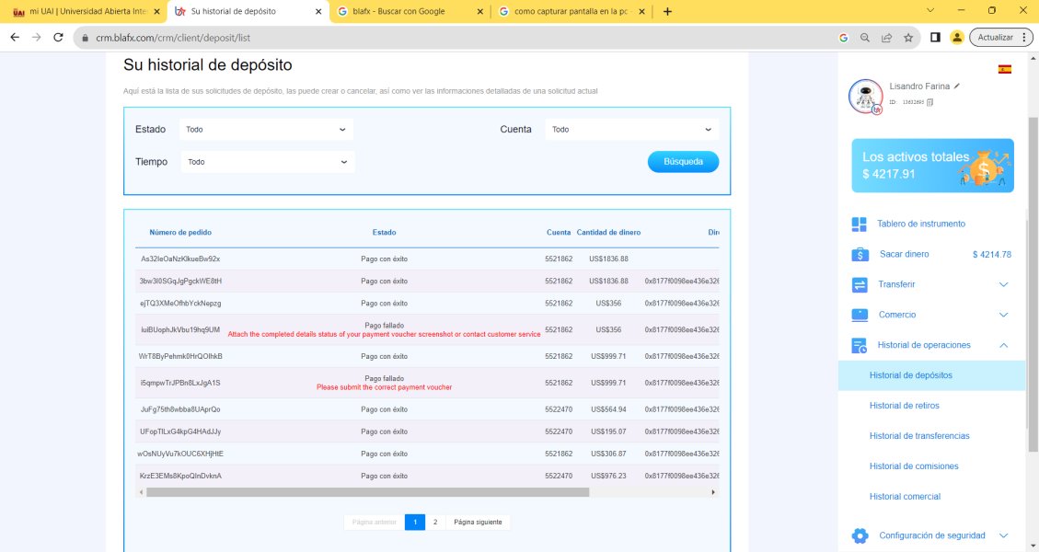
Task: Click the share page icon in address bar
Action: point(886,38)
